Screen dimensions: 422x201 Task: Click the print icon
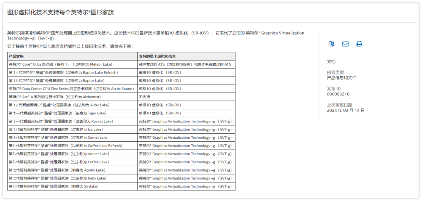[x=359, y=44]
